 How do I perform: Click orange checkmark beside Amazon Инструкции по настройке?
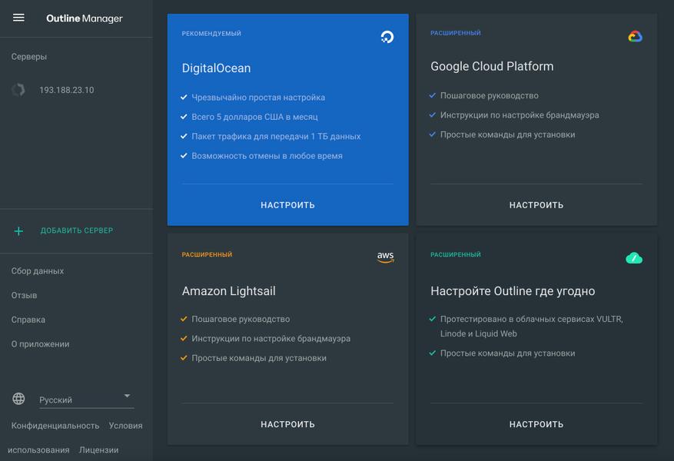(184, 338)
